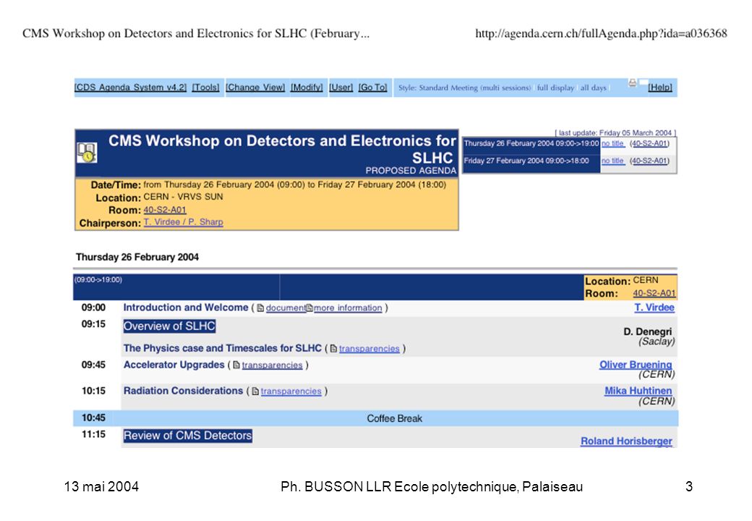Open 40-S2-A01 link in Thursday session row
The height and width of the screenshot is (521, 752).
649,143
